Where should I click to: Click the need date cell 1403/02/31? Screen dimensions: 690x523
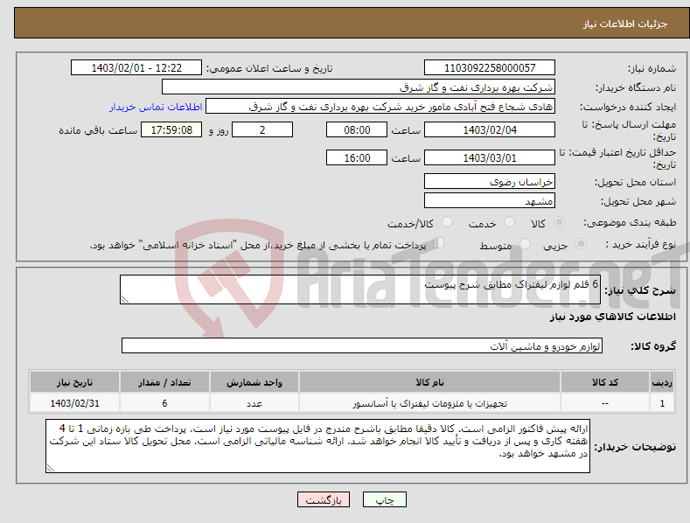pyautogui.click(x=74, y=403)
